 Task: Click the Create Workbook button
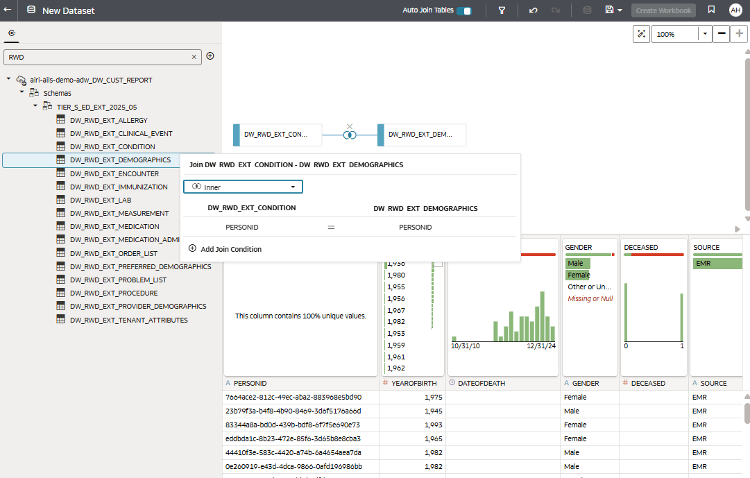(x=663, y=10)
